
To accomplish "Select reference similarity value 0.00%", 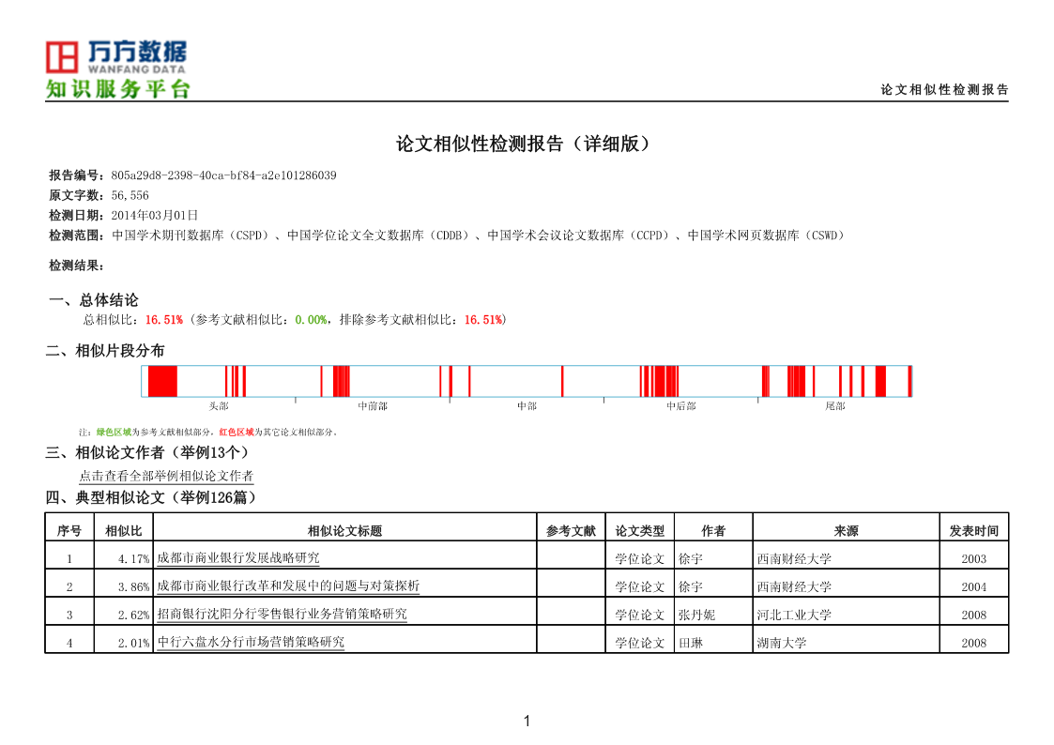I will (311, 320).
